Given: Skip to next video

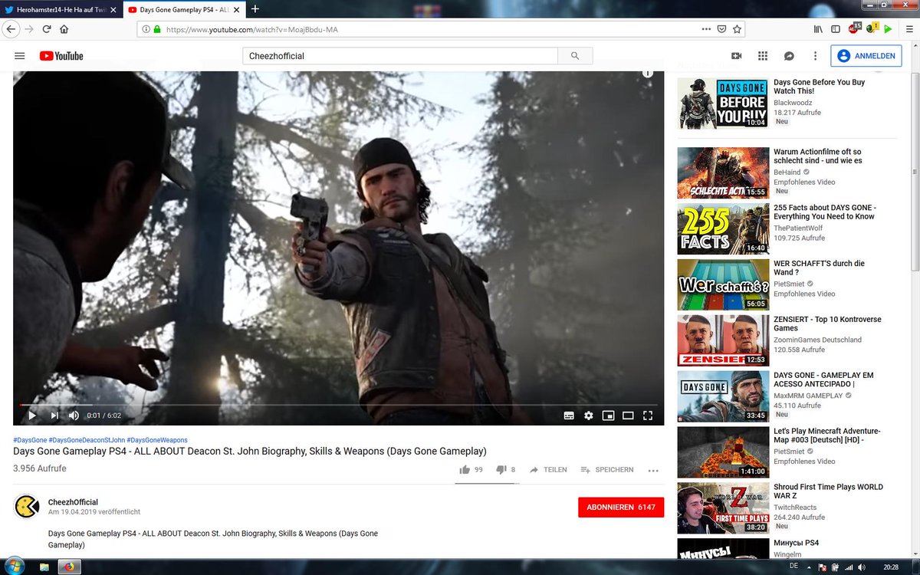Looking at the screenshot, I should (54, 416).
